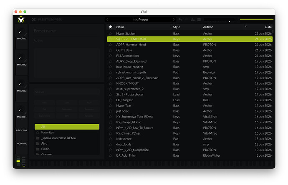Open the Afro preset folder

pos(67,143)
